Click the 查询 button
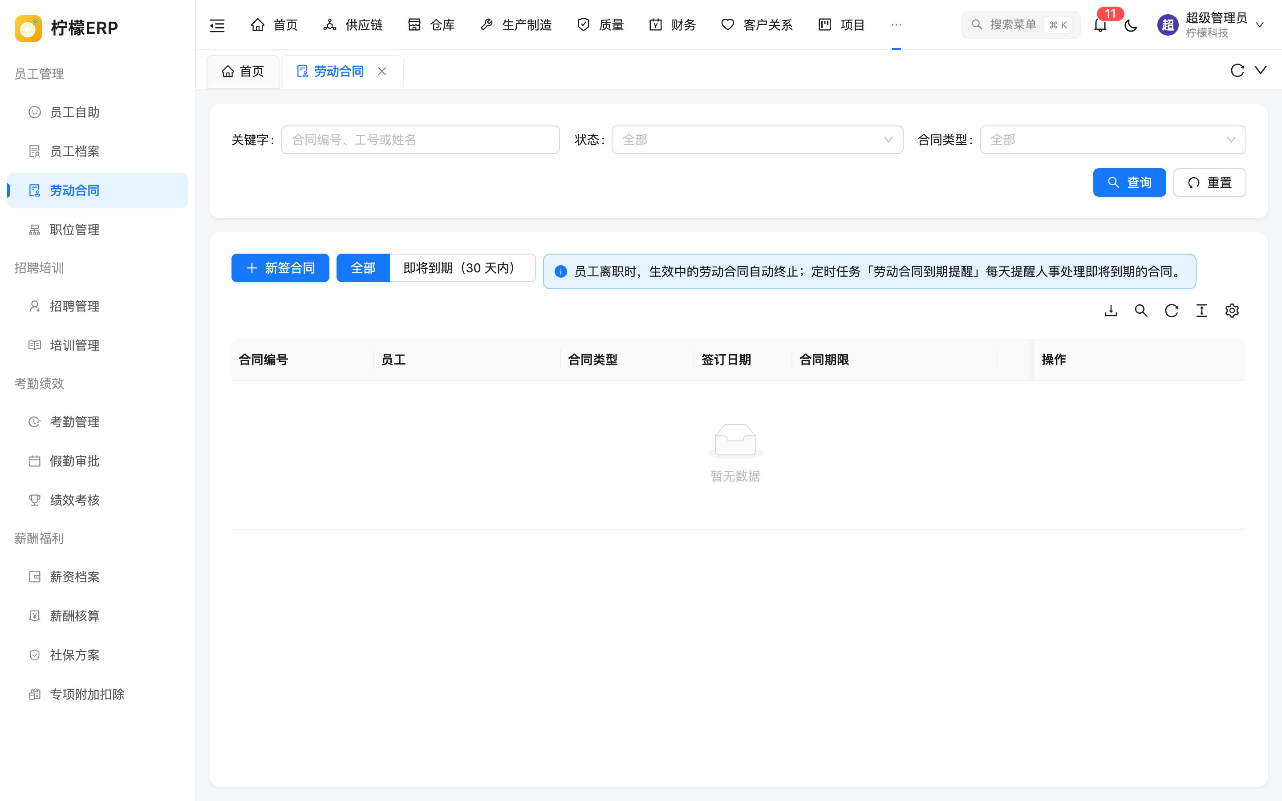This screenshot has width=1282, height=801. click(x=1129, y=183)
